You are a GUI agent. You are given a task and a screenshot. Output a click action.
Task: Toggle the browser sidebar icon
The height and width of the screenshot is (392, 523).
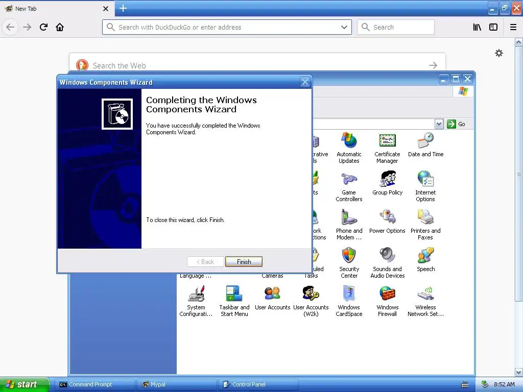click(493, 27)
